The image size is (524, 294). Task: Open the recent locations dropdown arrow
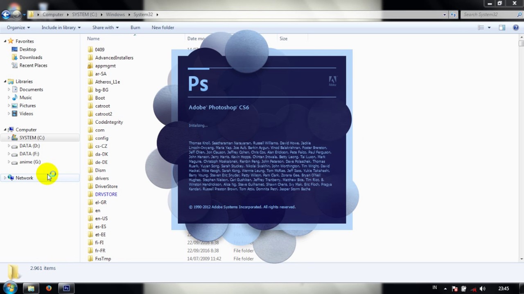point(24,15)
